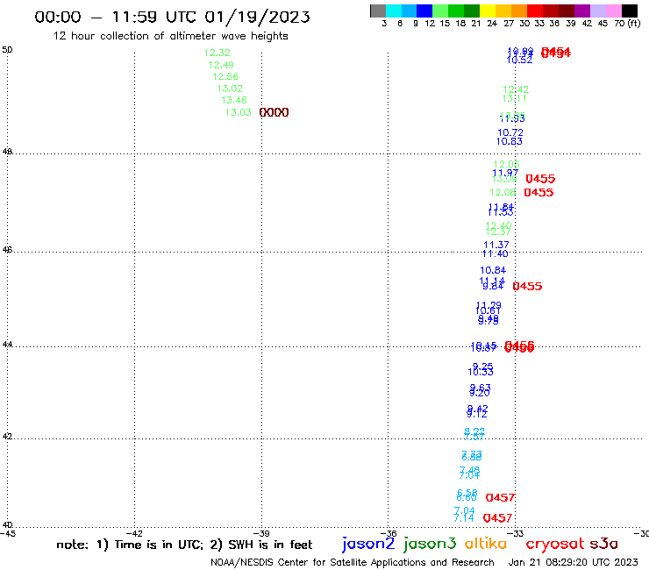This screenshot has width=649, height=570.
Task: Click the dark red time stamp 0000
Action: [x=274, y=112]
